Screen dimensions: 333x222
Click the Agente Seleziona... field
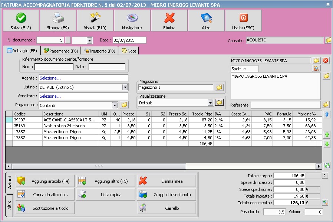83,78
